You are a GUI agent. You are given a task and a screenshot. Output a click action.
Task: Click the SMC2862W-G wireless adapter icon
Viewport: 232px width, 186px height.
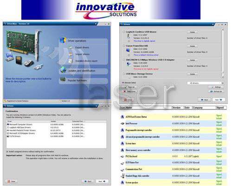[129, 64]
